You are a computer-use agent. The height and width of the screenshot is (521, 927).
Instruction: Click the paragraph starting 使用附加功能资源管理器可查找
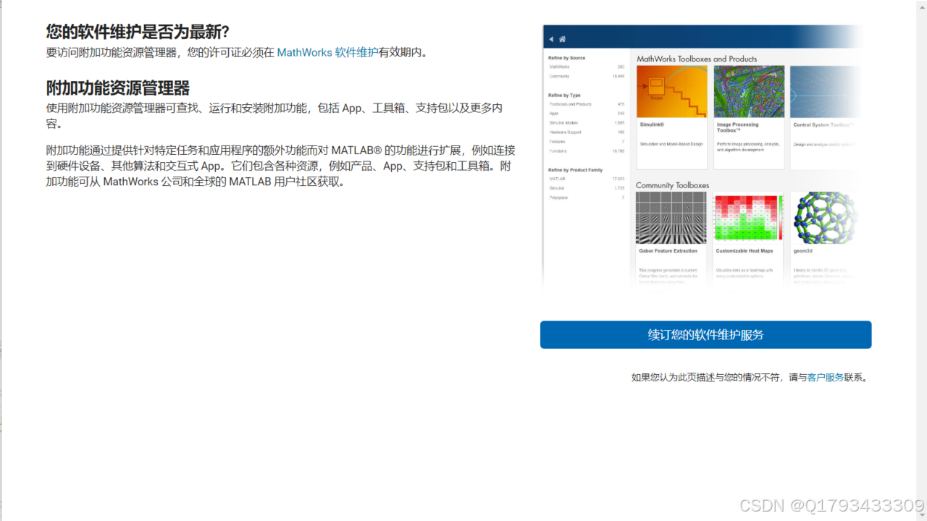[x=274, y=116]
